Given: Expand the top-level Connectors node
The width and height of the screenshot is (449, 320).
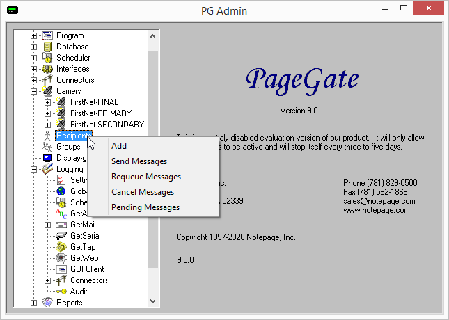Looking at the screenshot, I should (x=33, y=81).
